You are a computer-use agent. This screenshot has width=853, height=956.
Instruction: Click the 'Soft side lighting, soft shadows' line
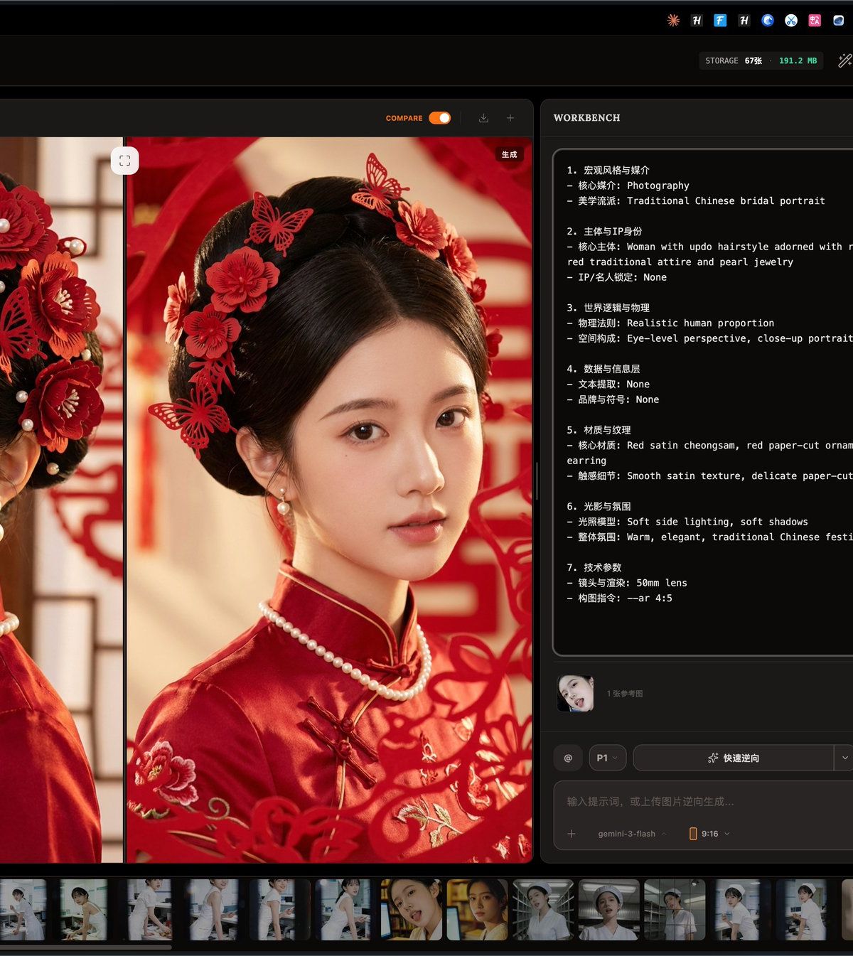point(687,522)
